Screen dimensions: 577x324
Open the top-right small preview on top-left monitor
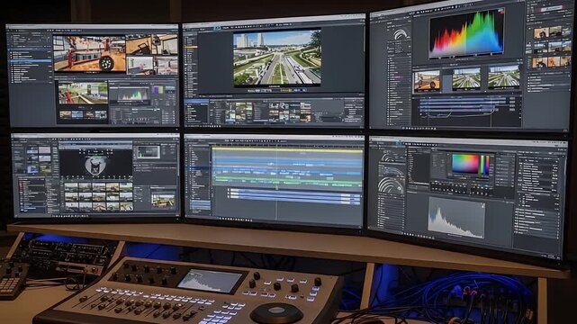click(x=165, y=44)
